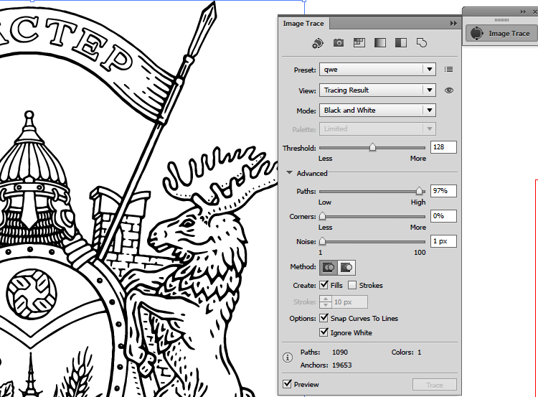The image size is (538, 397).
Task: Click the Auto-Color preset icon
Action: (318, 43)
